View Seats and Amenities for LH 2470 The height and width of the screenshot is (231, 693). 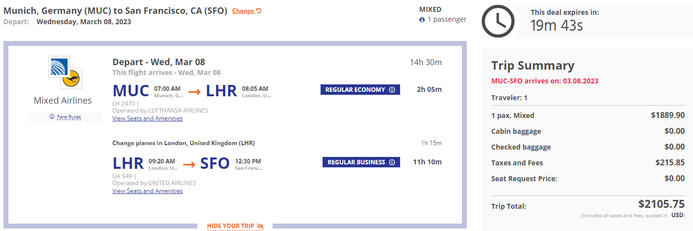[147, 118]
